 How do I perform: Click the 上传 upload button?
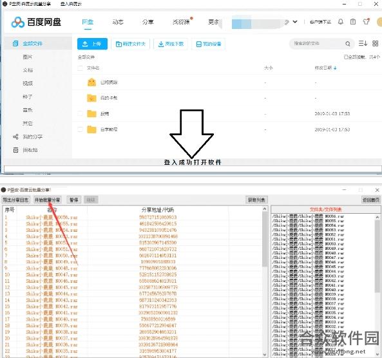[x=92, y=44]
